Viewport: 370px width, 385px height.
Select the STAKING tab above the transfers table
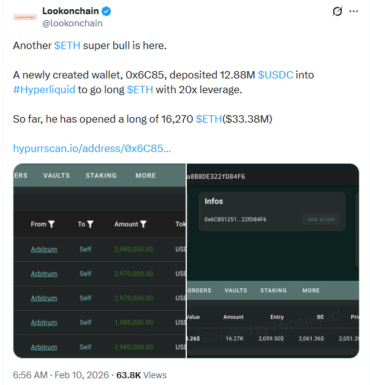coord(101,175)
